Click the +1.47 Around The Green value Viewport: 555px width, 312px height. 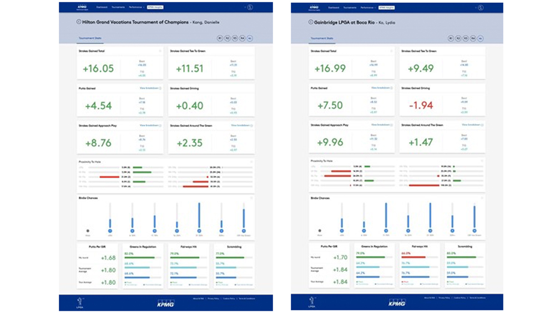[421, 142]
